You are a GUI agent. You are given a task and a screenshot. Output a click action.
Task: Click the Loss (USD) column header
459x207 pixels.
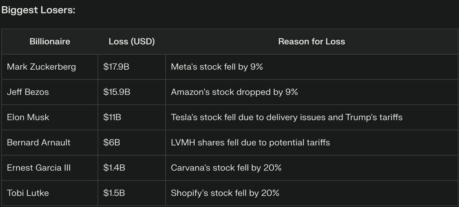pyautogui.click(x=132, y=41)
